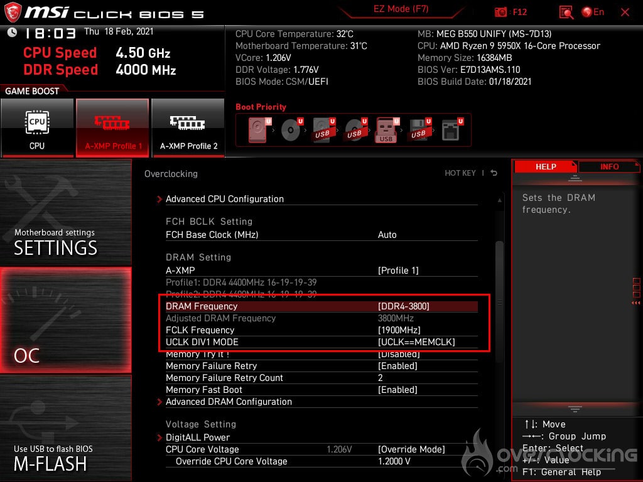Open the UCLK DIV1 MODE dropdown
Viewport: 643px width, 482px height.
click(x=416, y=342)
